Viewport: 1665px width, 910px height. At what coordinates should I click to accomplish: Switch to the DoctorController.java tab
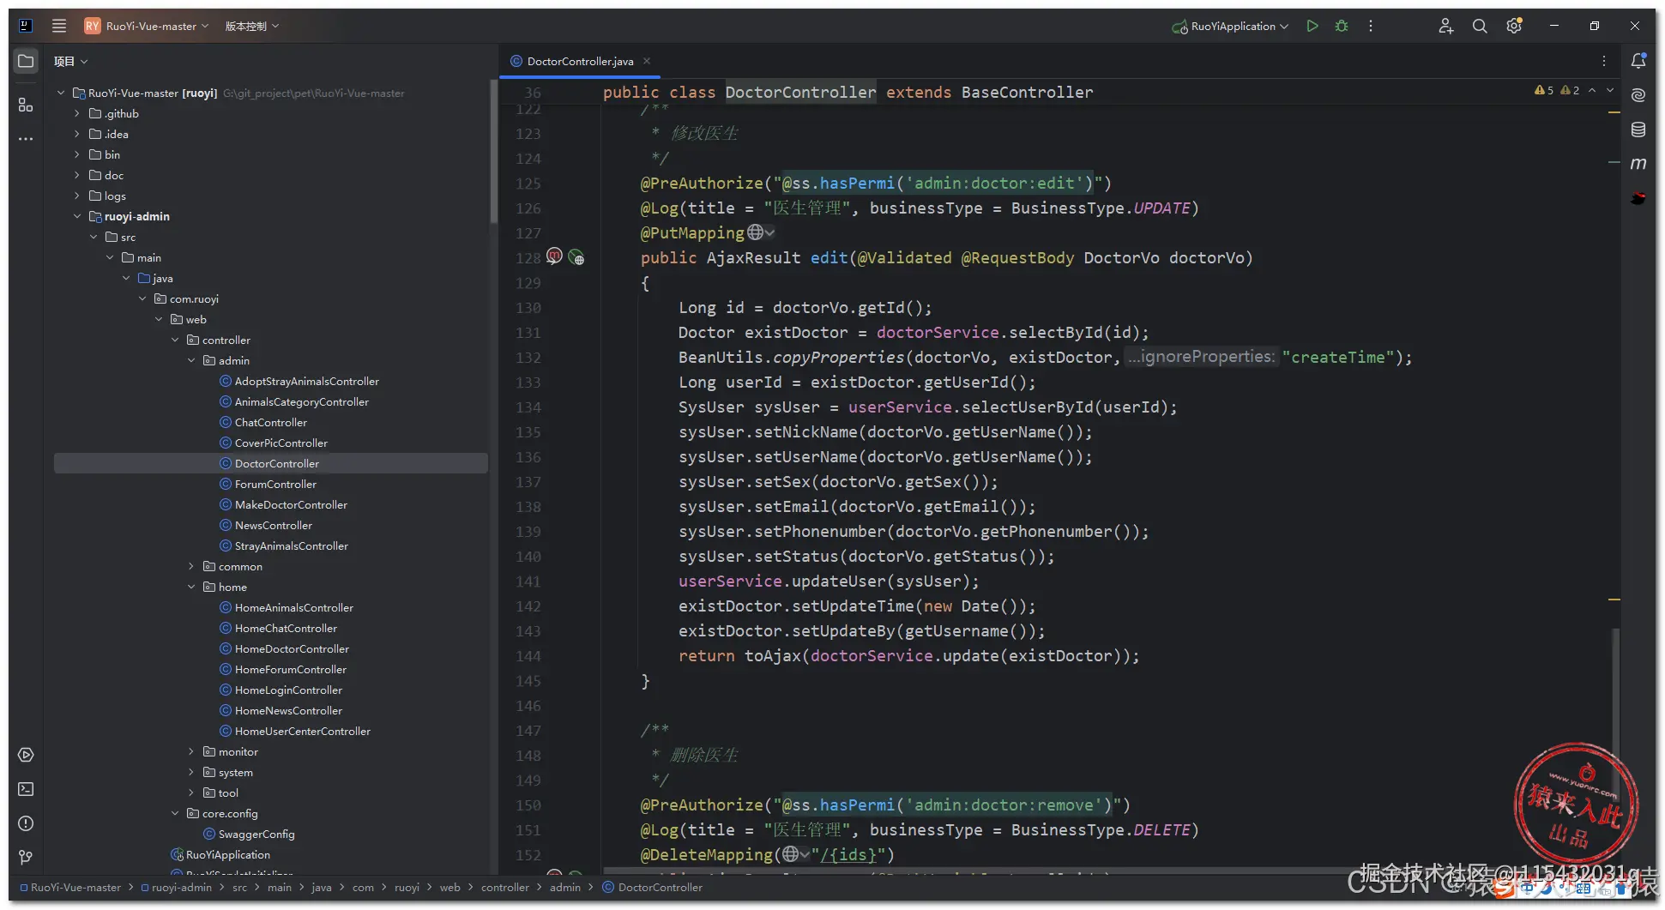580,61
